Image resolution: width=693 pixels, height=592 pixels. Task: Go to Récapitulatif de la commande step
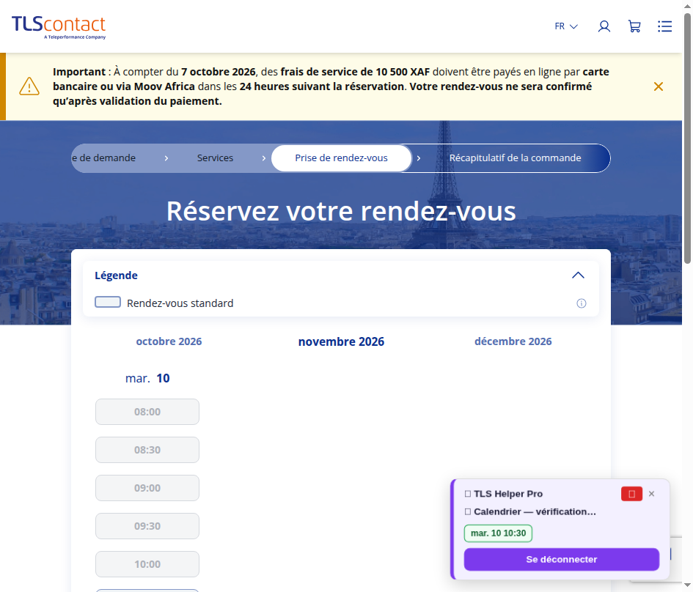515,158
